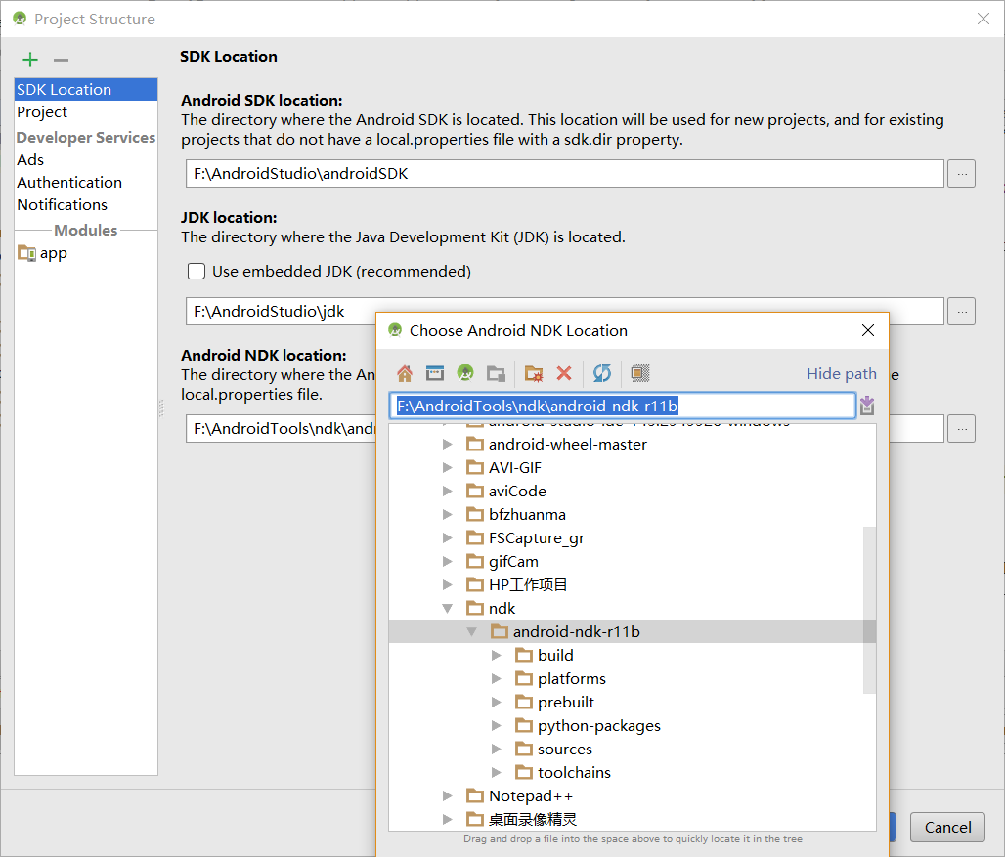1005x857 pixels.
Task: Expand the AVI-GIF folder
Action: (x=448, y=467)
